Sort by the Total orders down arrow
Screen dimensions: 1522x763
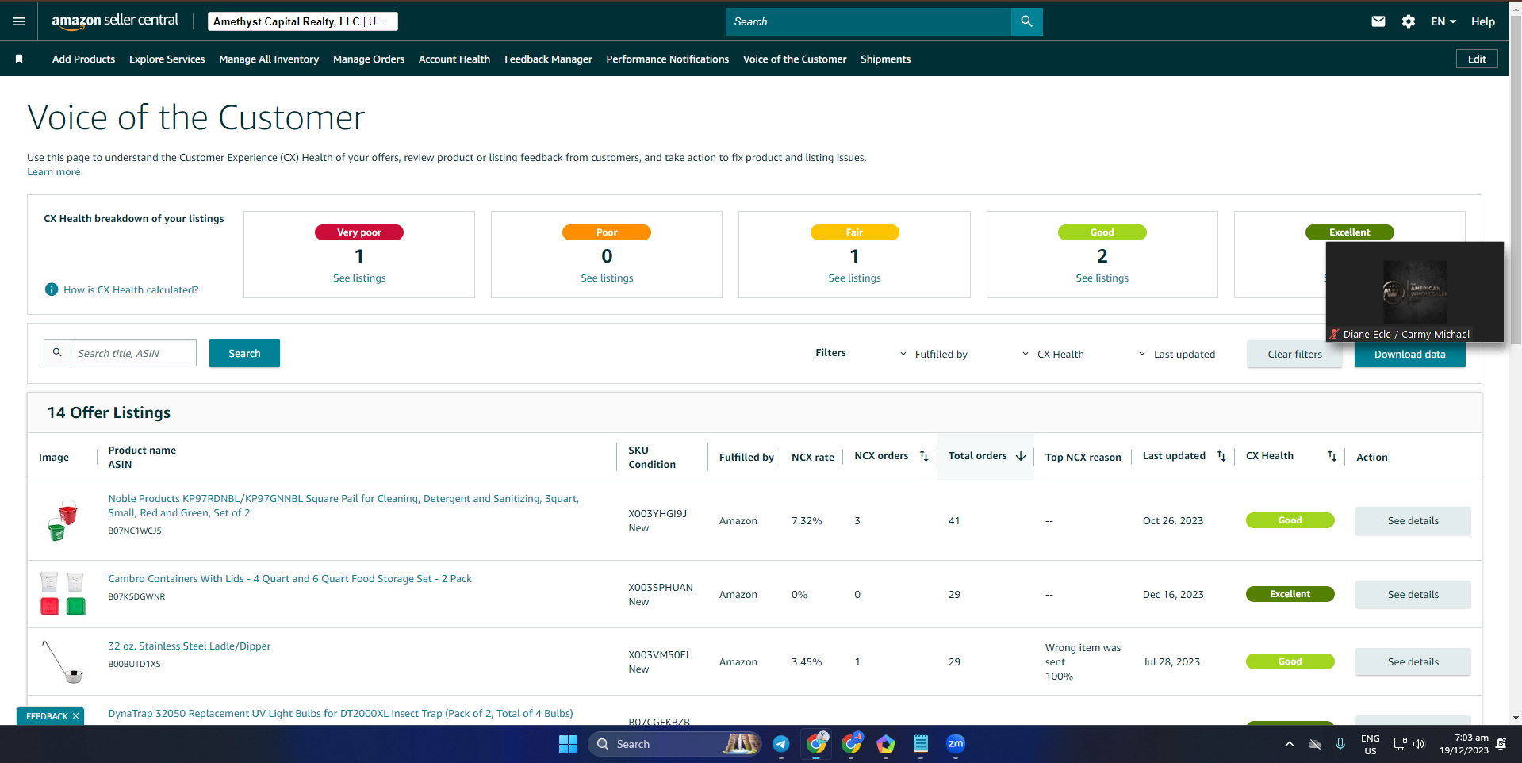[x=1021, y=456]
